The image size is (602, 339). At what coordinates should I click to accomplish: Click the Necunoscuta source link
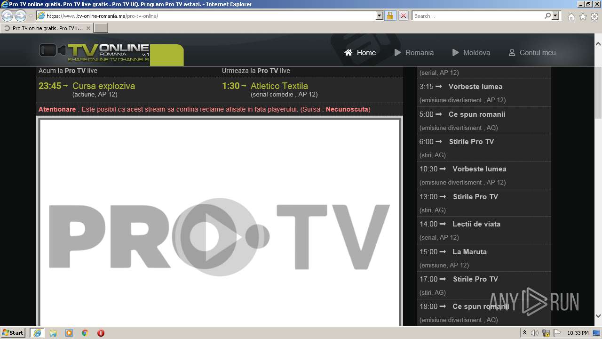347,109
